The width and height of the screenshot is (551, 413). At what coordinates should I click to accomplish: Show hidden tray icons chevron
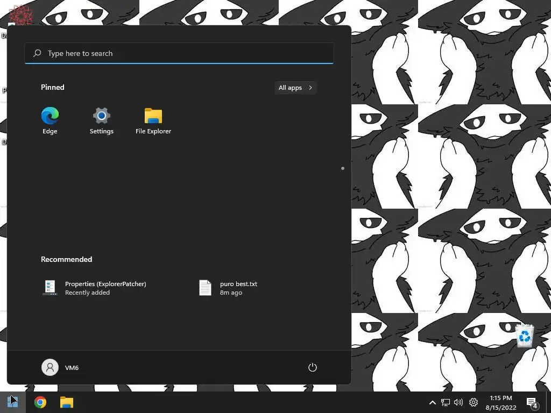pyautogui.click(x=433, y=402)
